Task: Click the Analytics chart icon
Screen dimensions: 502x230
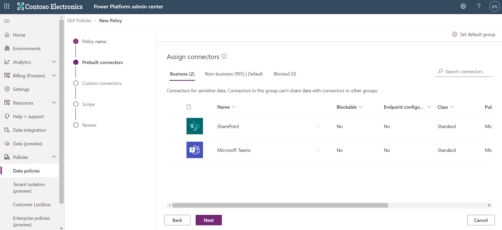Action: click(7, 62)
